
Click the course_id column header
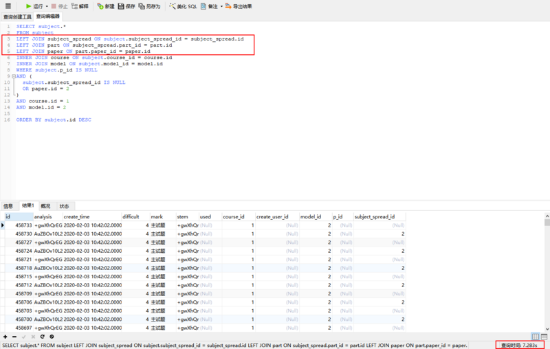point(239,216)
